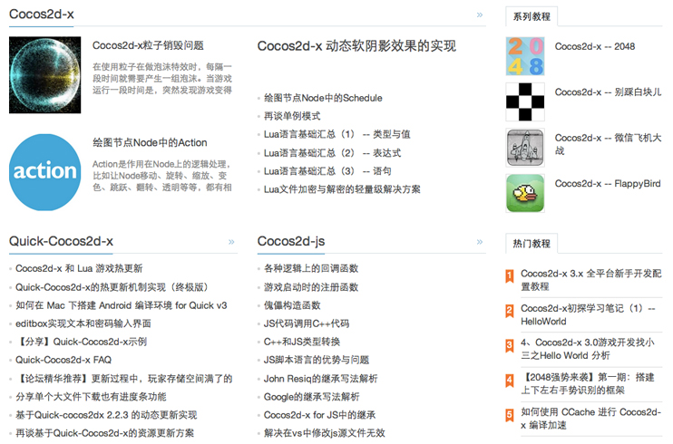Image resolution: width=673 pixels, height=444 pixels.
Task: Open Mac Android 编译环境 for Quick v3 article
Action: [122, 305]
